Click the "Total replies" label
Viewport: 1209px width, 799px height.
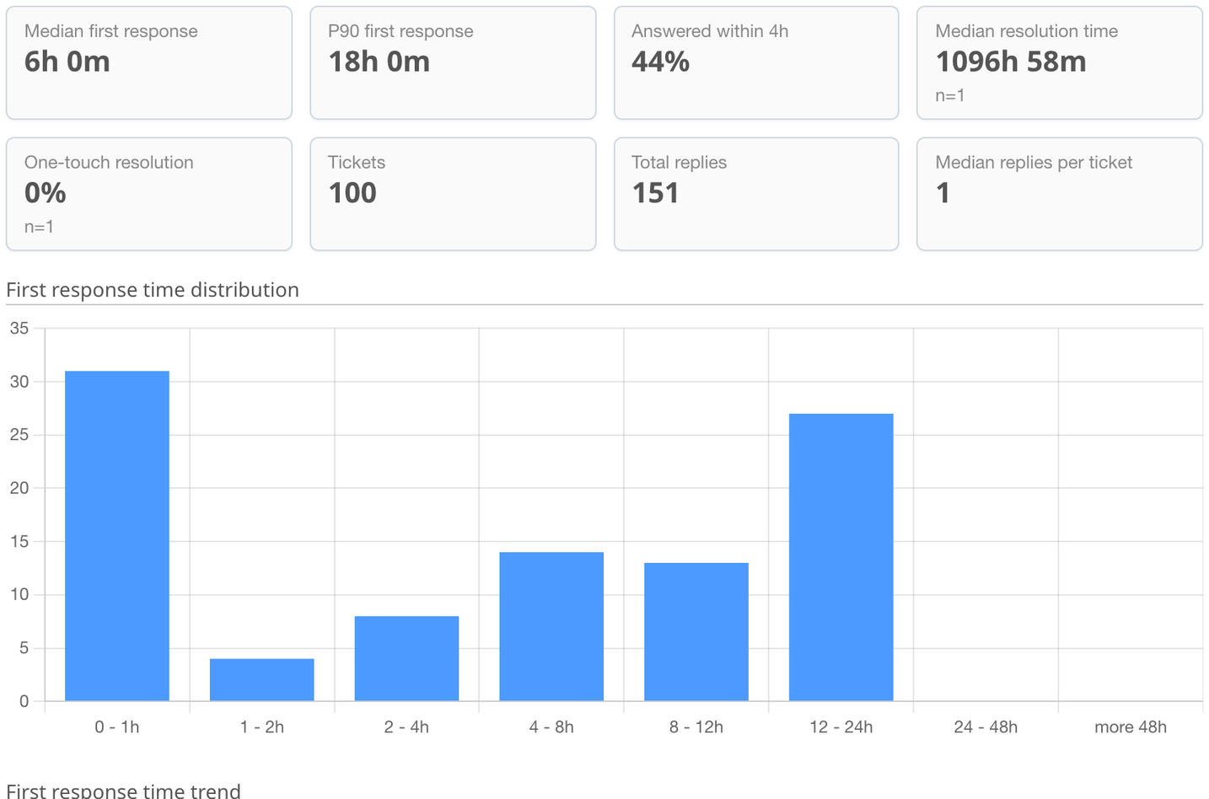point(679,163)
